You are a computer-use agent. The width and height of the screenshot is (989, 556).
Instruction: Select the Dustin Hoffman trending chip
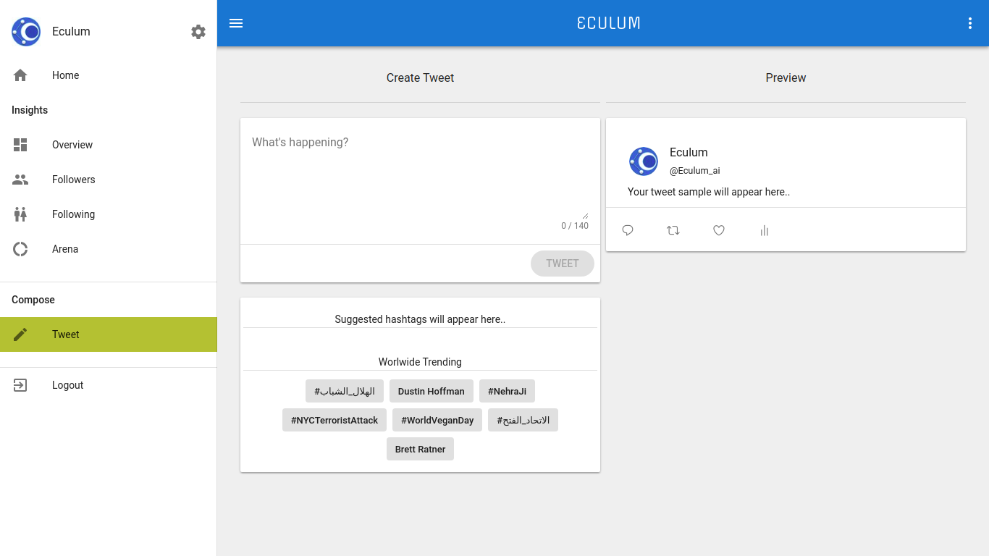432,391
